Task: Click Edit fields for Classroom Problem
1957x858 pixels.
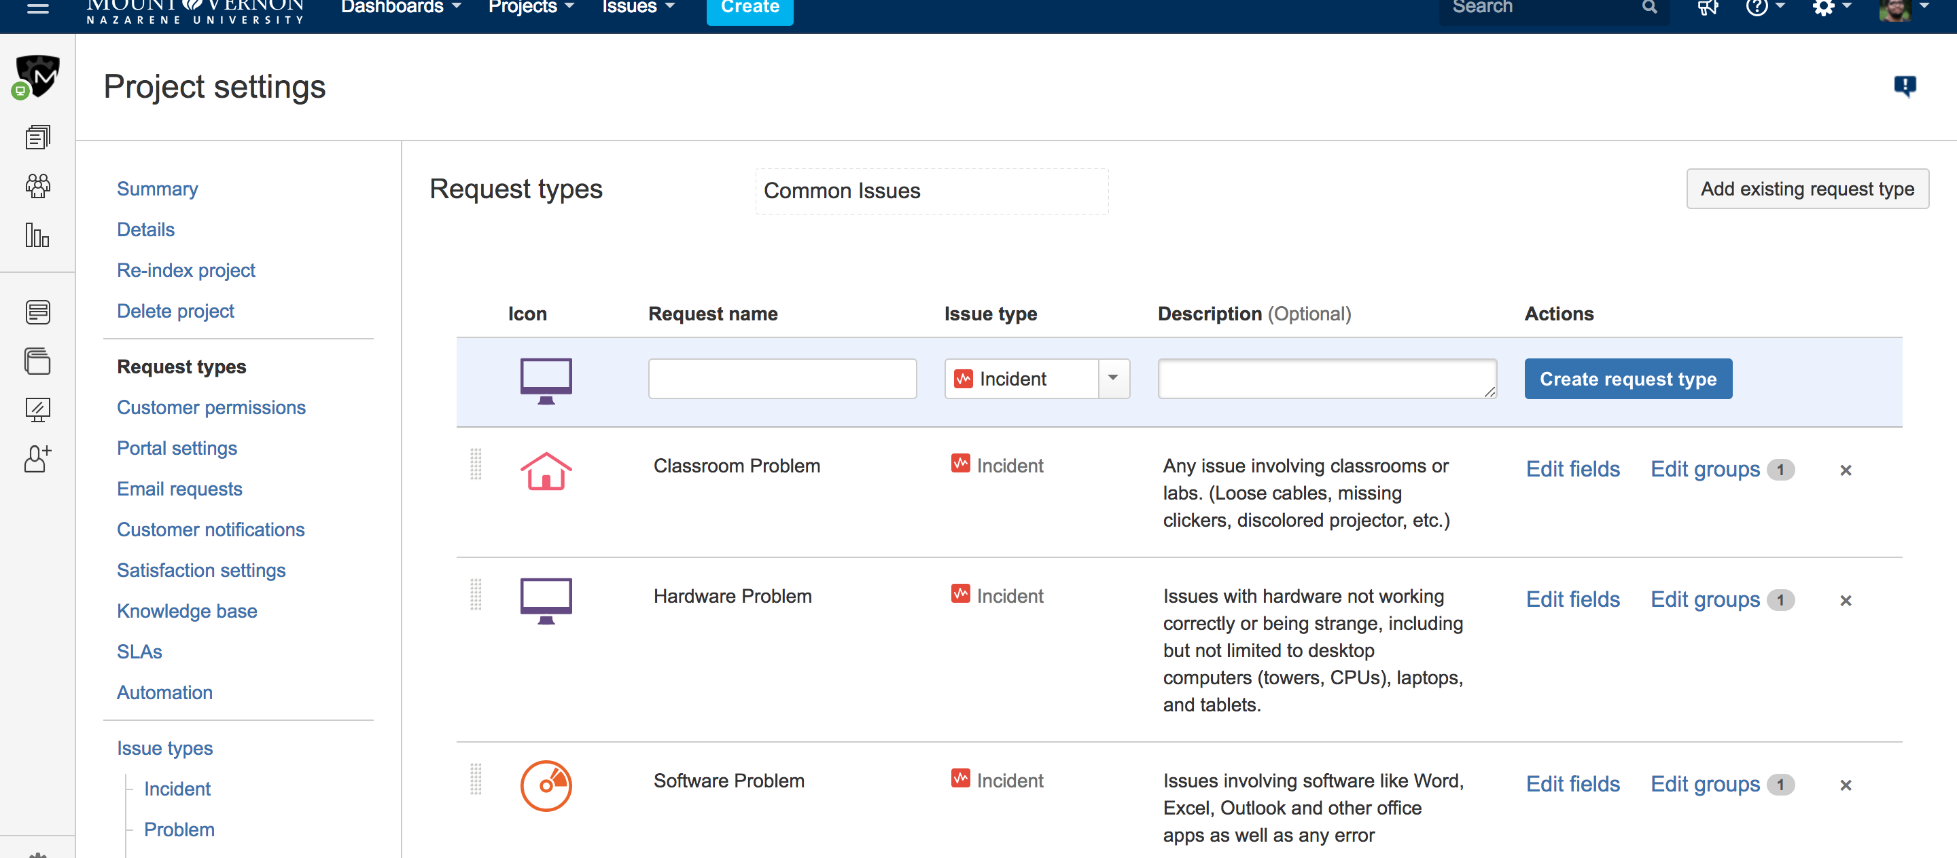Action: click(1572, 469)
